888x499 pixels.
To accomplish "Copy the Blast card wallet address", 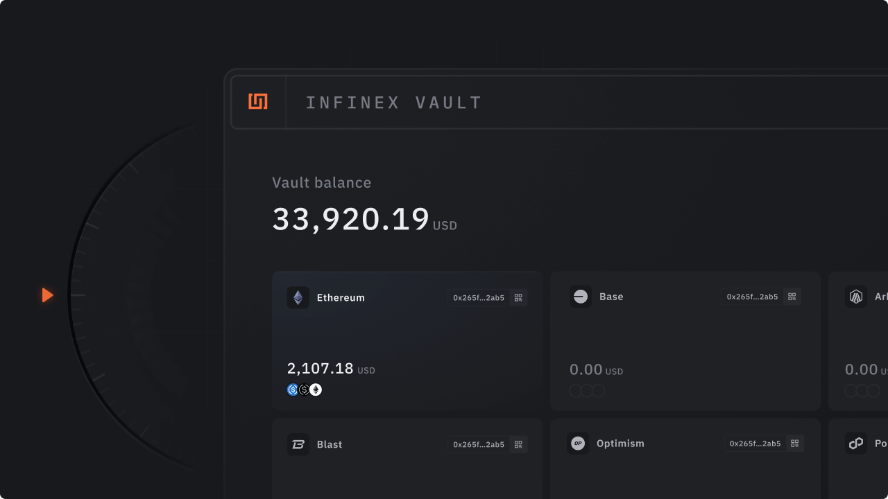I will pos(479,444).
